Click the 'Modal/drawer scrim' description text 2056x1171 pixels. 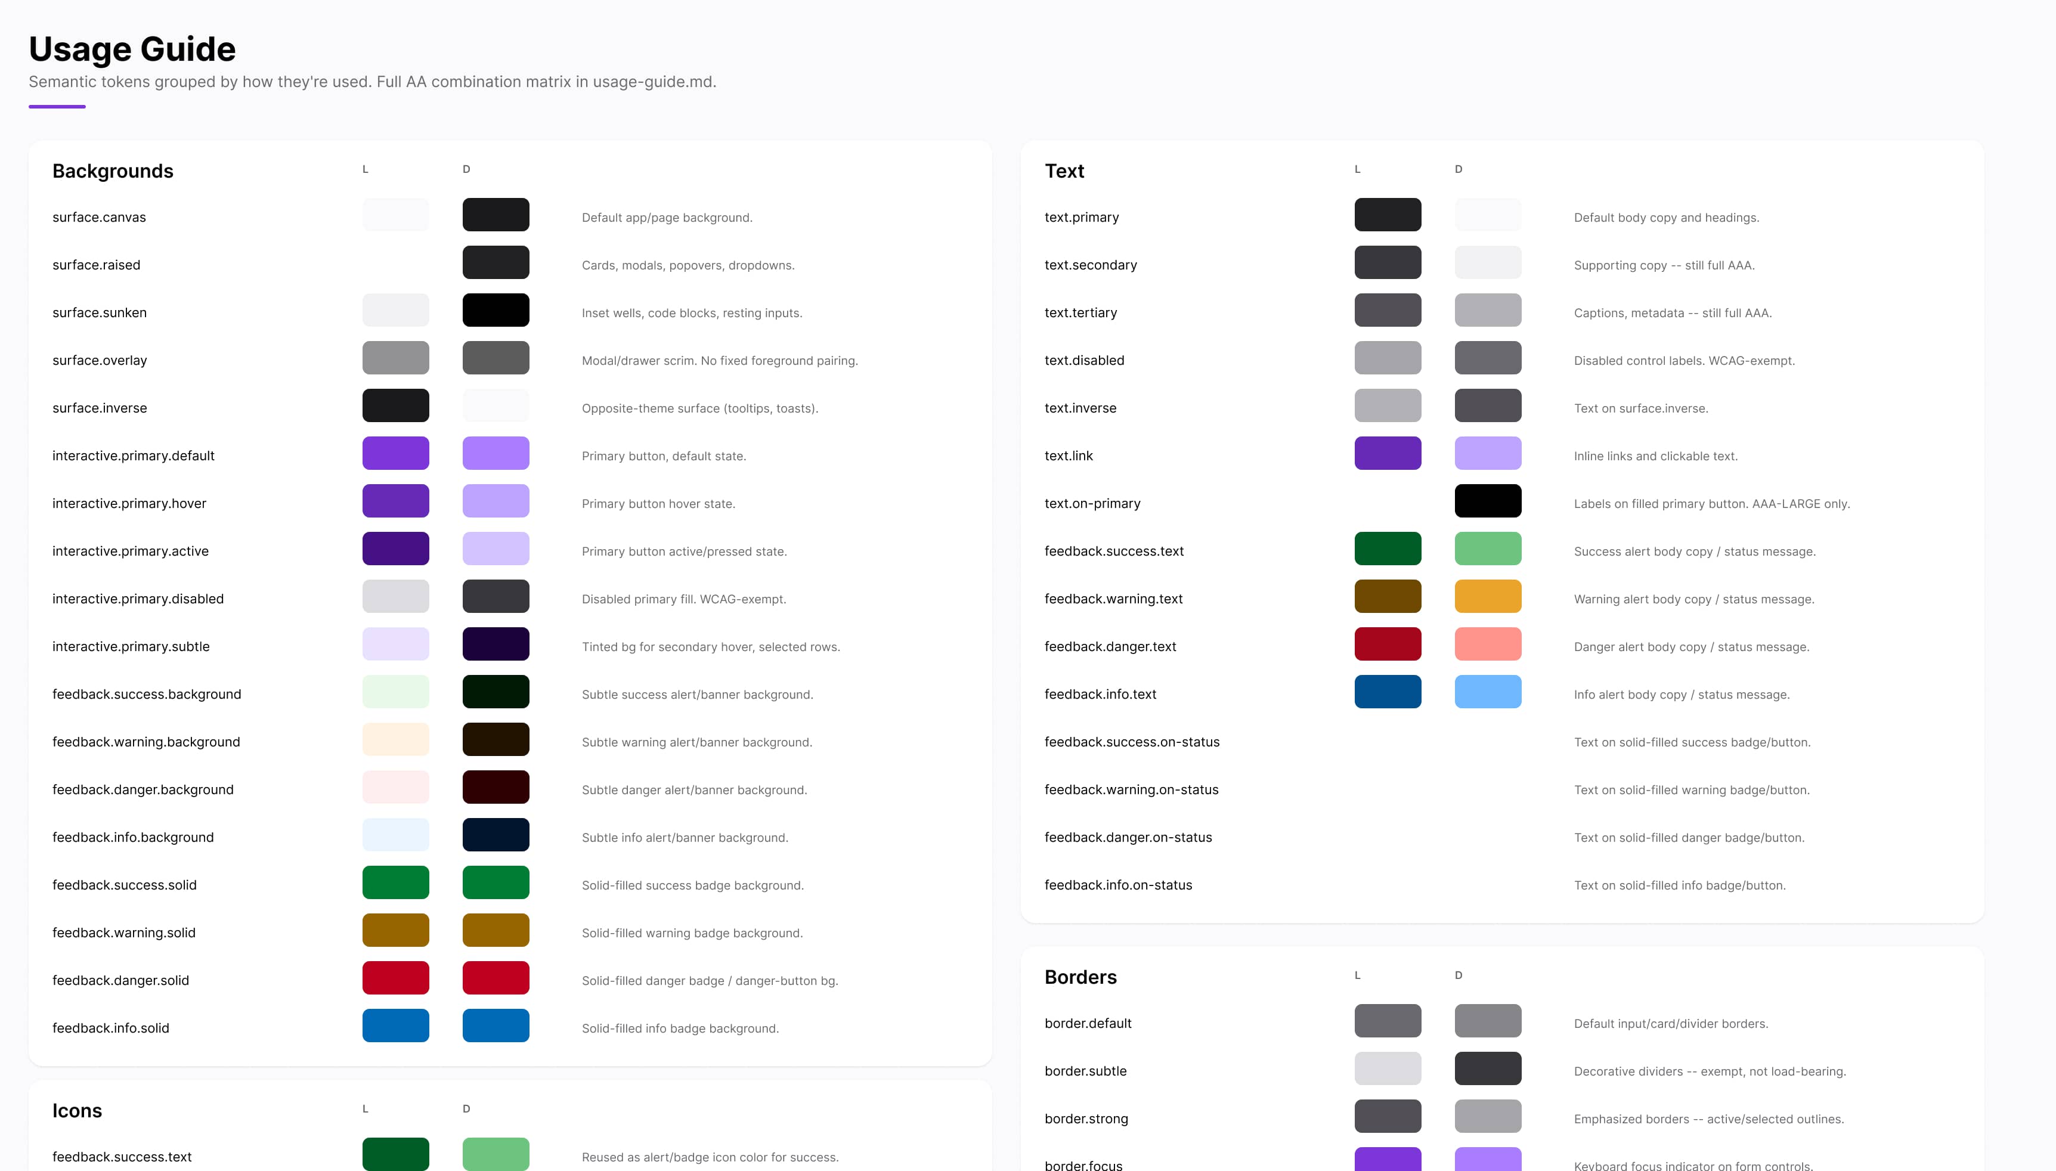pyautogui.click(x=720, y=361)
